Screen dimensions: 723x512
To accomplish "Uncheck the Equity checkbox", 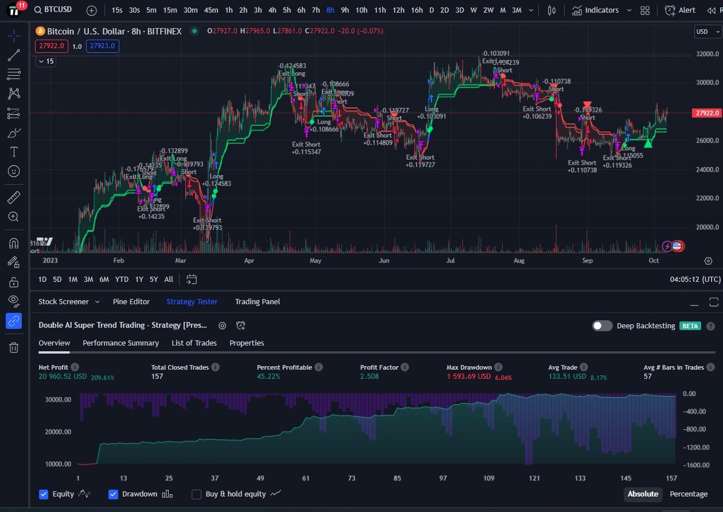I will pos(43,494).
